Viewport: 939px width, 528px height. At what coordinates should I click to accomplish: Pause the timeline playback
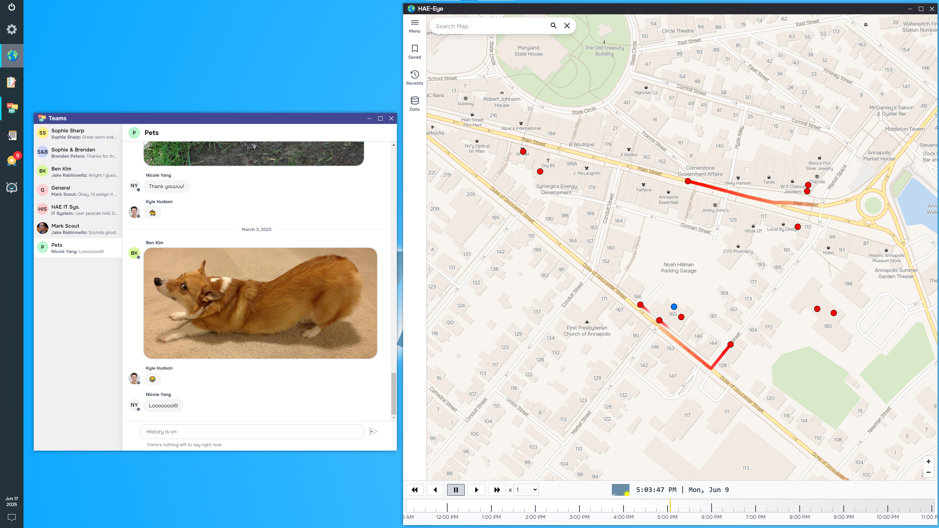[456, 490]
